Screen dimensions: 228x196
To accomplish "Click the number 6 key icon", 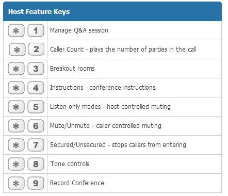I will pyautogui.click(x=36, y=126).
